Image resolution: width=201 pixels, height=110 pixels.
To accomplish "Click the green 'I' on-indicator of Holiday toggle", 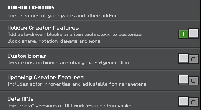I will pos(184,34).
